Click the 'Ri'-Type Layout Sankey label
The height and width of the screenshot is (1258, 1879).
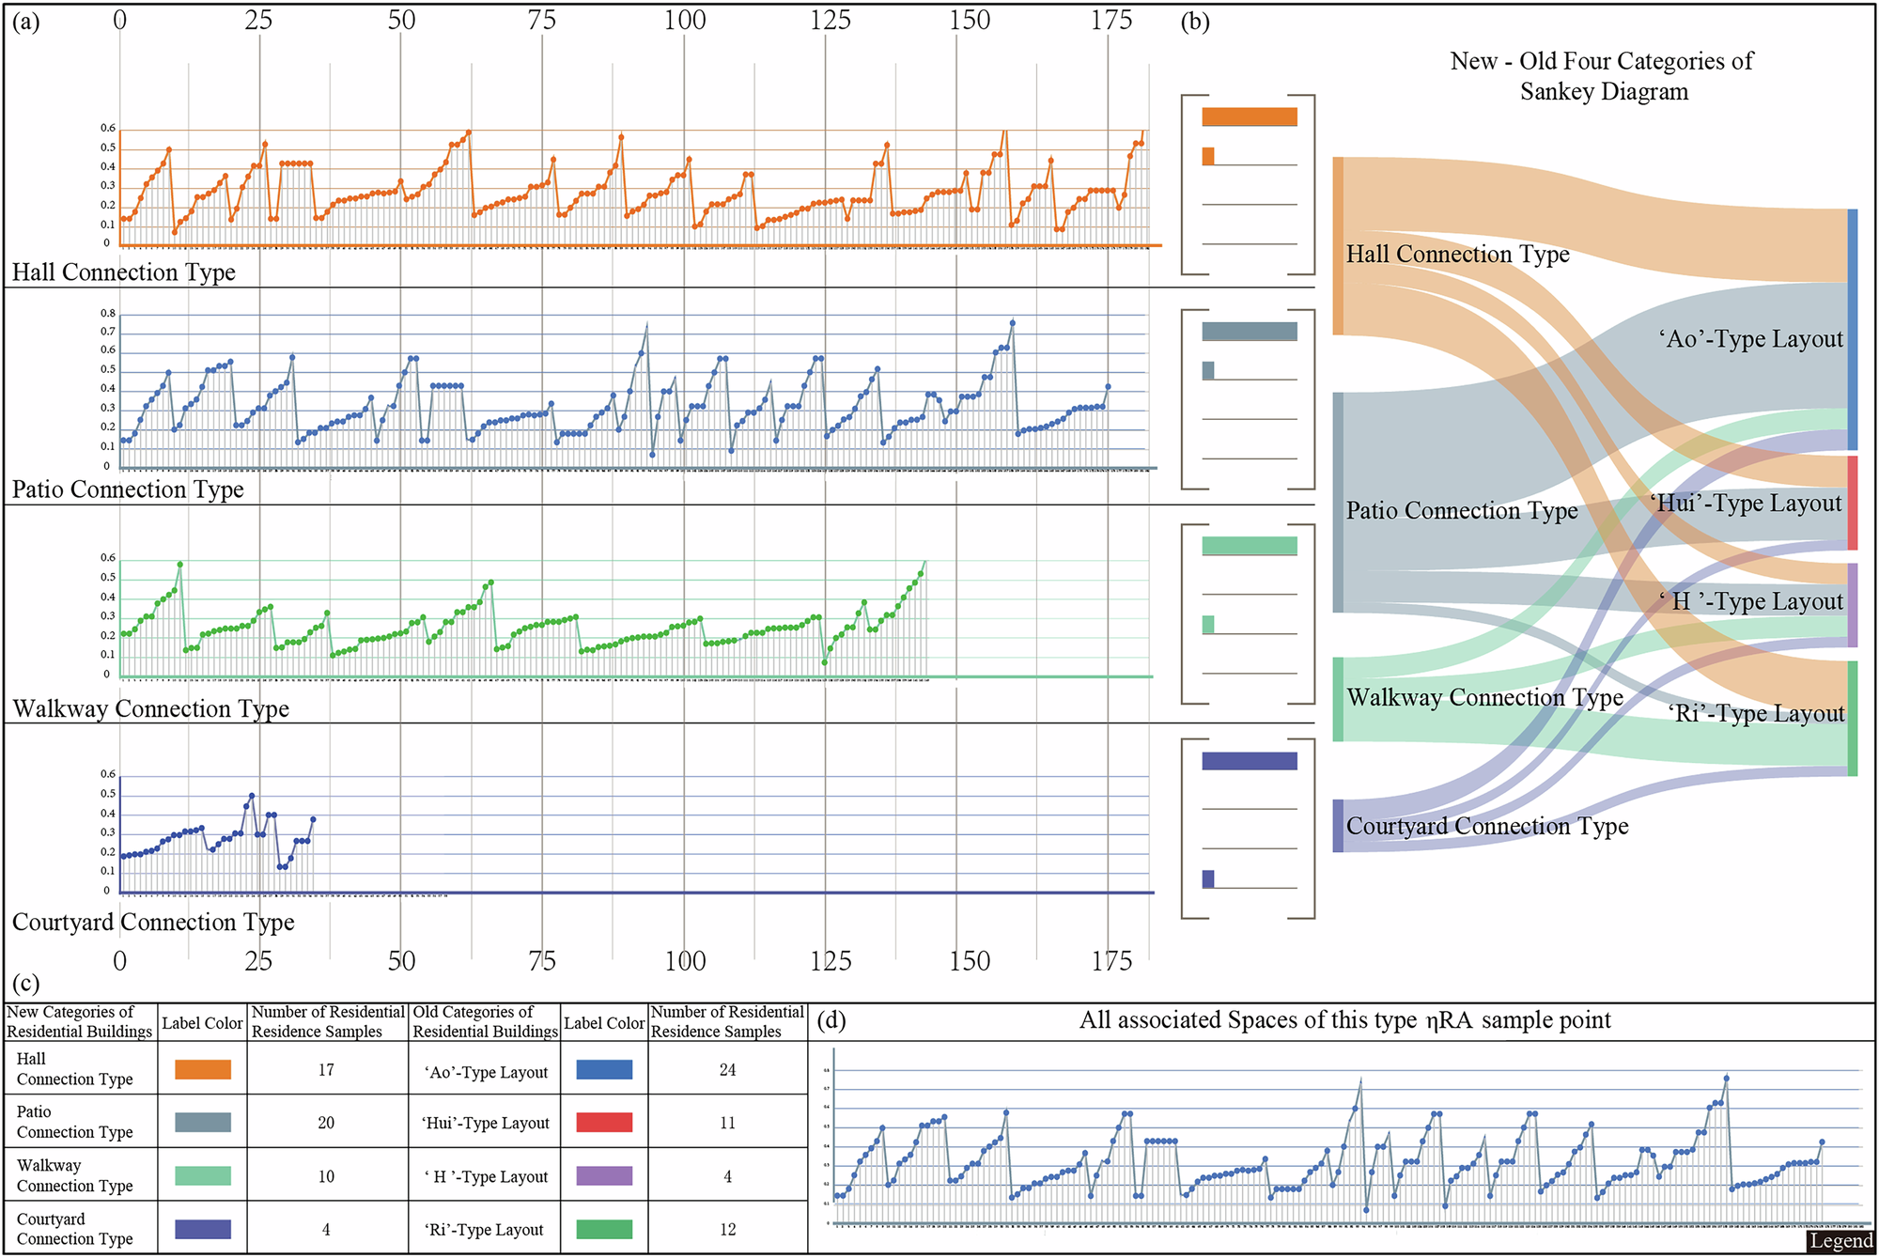tap(1755, 714)
